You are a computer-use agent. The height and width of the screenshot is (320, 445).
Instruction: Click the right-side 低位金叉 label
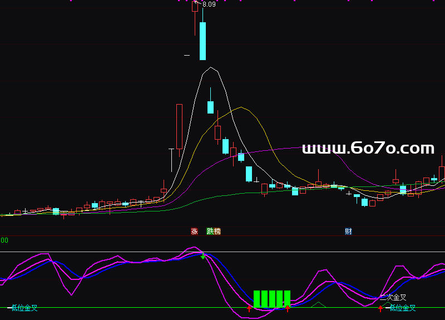(x=403, y=308)
